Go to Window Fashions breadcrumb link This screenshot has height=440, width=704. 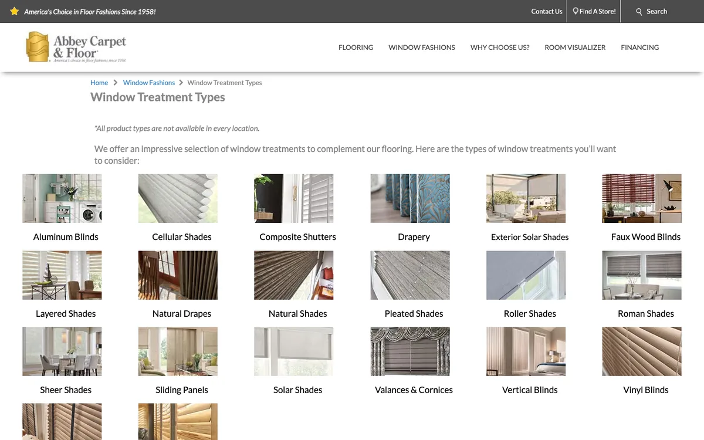point(149,83)
